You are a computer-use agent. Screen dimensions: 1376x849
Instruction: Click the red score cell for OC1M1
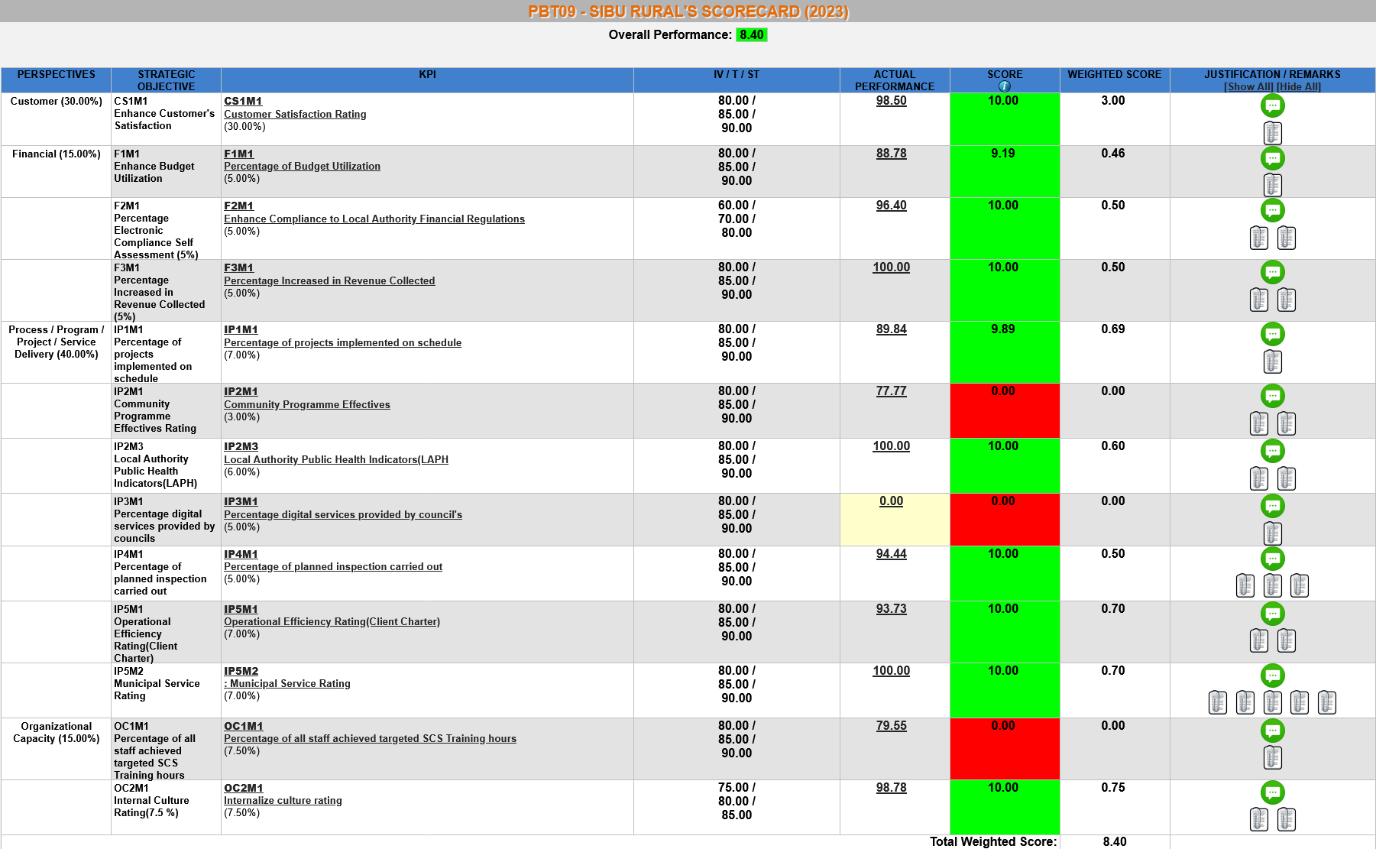coord(1004,748)
